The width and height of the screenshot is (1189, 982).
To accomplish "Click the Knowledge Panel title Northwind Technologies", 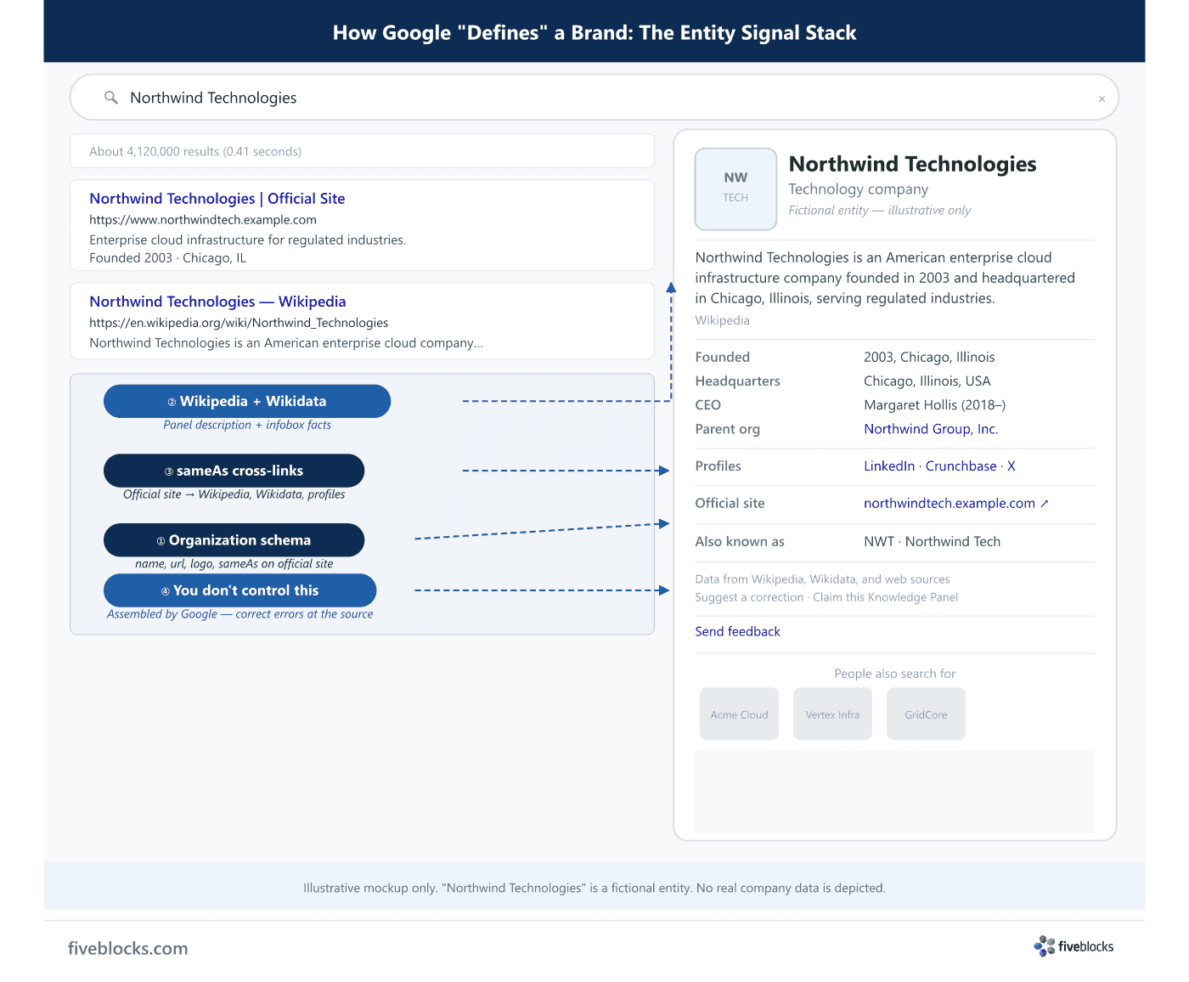I will (912, 164).
